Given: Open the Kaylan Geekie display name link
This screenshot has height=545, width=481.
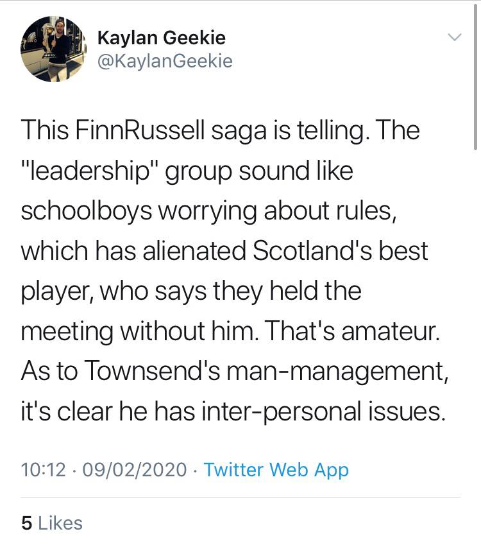Looking at the screenshot, I should click(x=161, y=38).
